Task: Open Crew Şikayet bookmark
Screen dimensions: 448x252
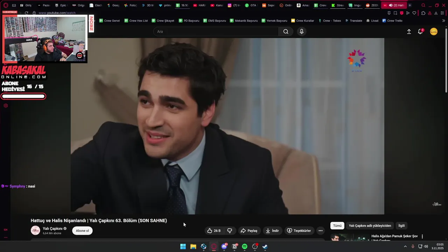Action: tap(163, 21)
